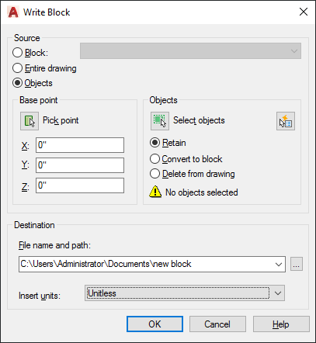Open the file name and path dropdown arrow
The height and width of the screenshot is (343, 316).
279,264
